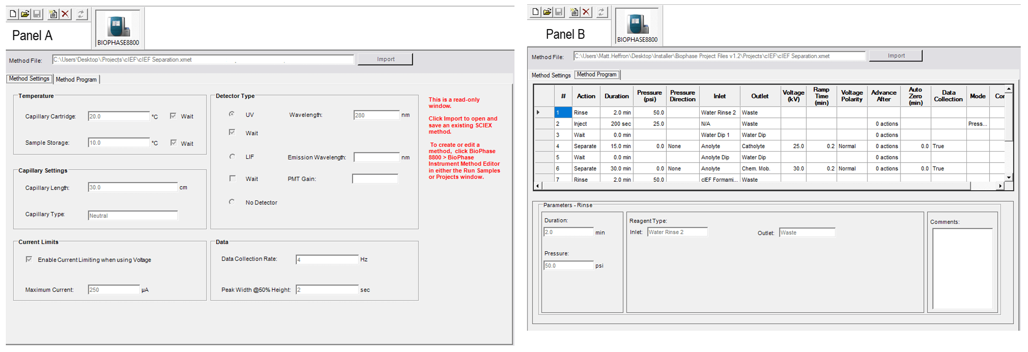
Task: Click Inlet field showing Water Rinse 2
Action: tap(677, 232)
